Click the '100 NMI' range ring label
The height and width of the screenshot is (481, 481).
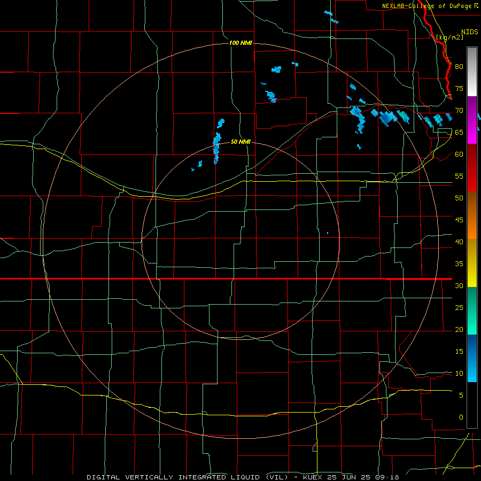tap(241, 43)
